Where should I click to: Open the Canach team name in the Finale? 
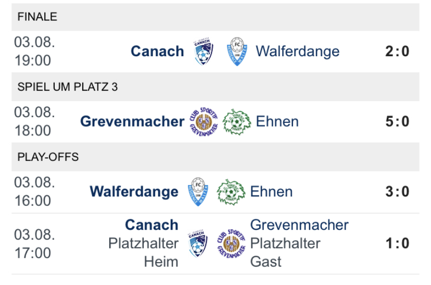157,51
